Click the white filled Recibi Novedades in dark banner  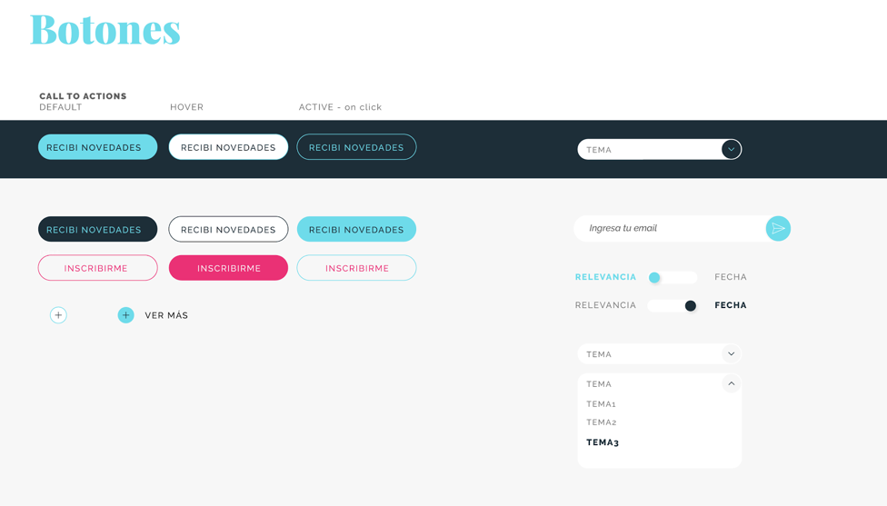click(x=228, y=147)
